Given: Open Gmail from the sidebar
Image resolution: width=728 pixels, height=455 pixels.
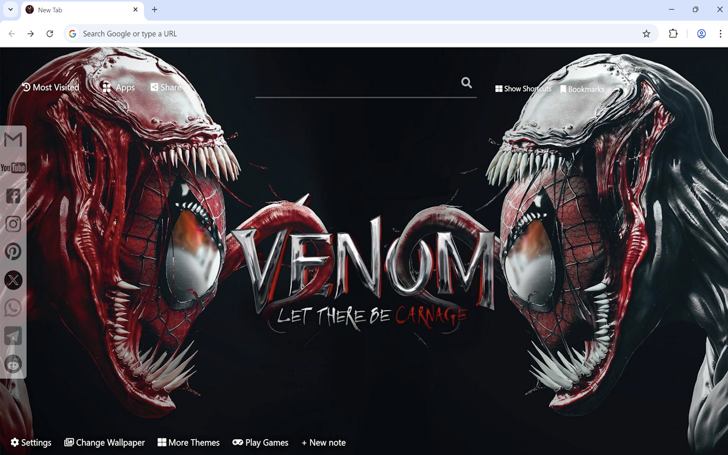Looking at the screenshot, I should pos(13,139).
